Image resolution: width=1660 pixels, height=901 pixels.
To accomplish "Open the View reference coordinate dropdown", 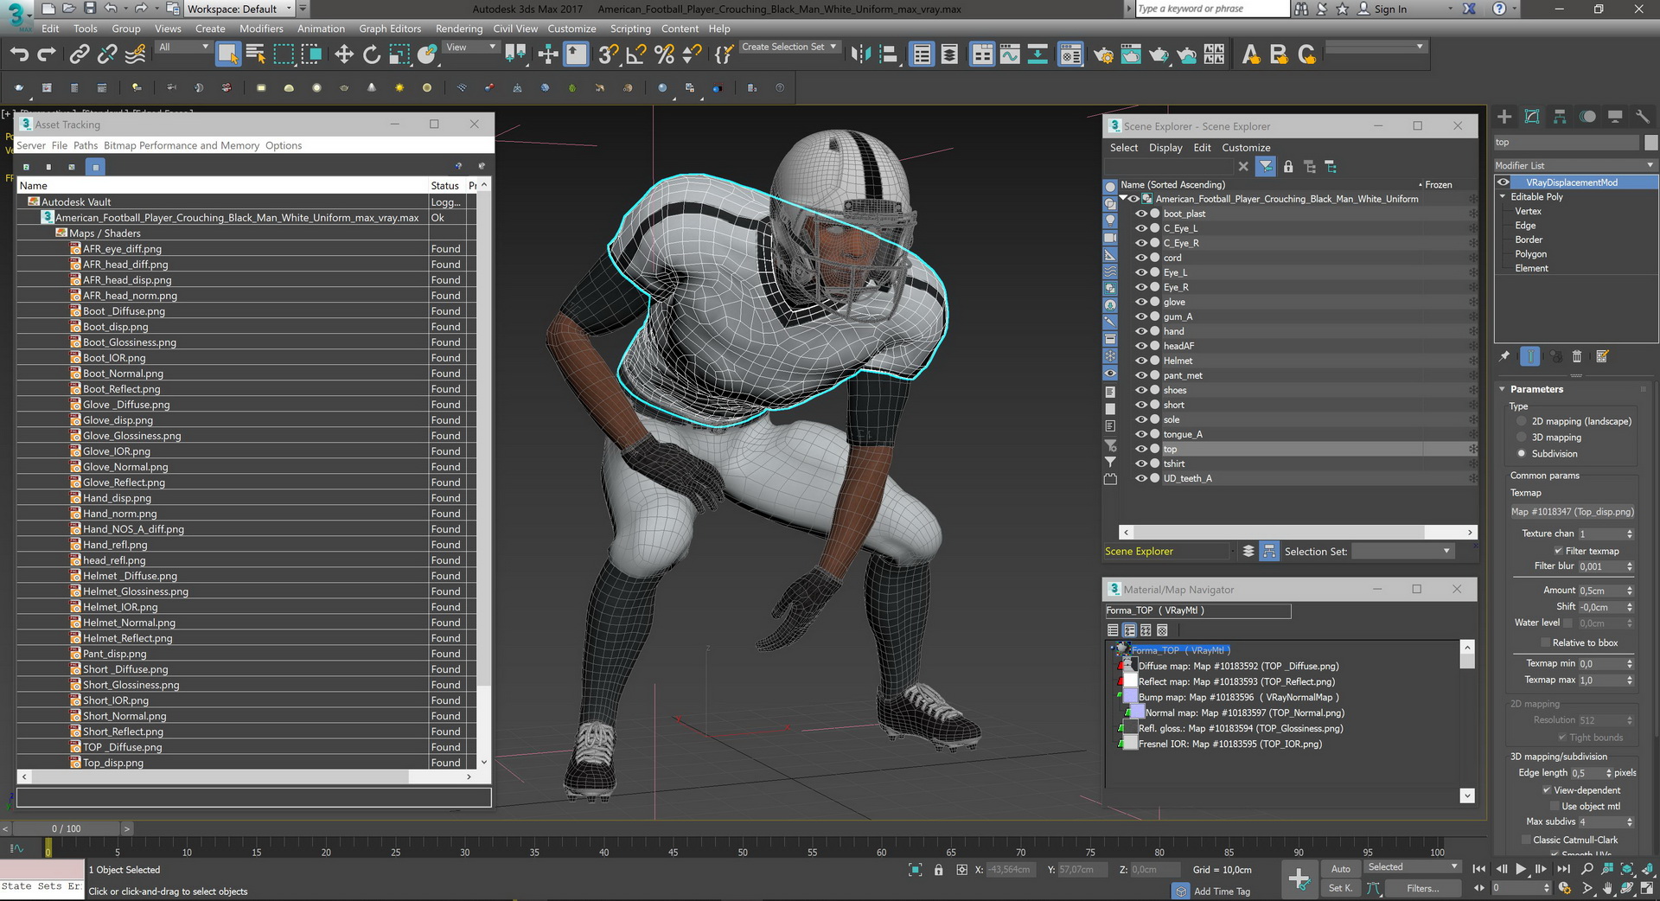I will (470, 48).
